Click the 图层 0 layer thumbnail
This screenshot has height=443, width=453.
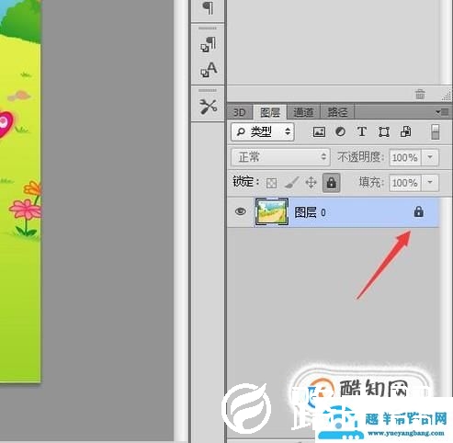click(272, 212)
